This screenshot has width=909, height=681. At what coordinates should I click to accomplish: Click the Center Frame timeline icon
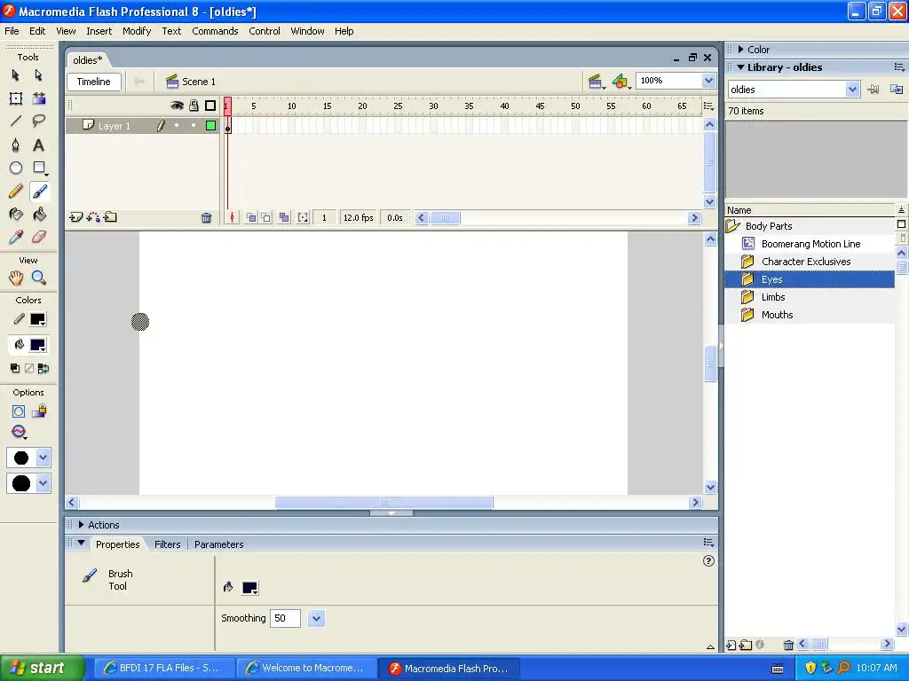coord(232,218)
